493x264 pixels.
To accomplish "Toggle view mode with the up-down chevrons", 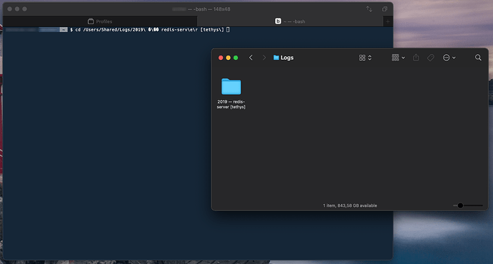I will coord(370,58).
